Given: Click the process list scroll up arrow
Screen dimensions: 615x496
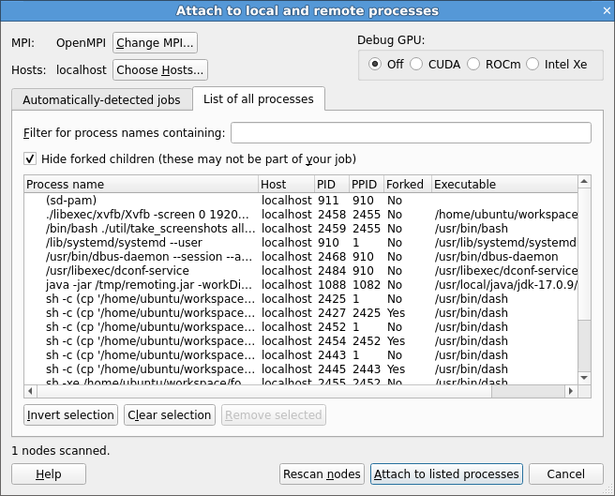Looking at the screenshot, I should 584,181.
